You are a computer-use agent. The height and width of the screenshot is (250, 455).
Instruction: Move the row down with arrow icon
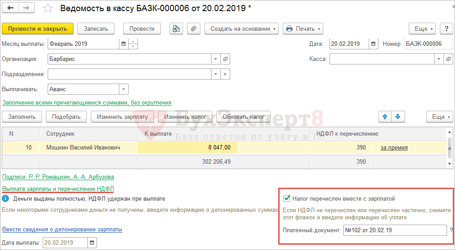[398, 117]
